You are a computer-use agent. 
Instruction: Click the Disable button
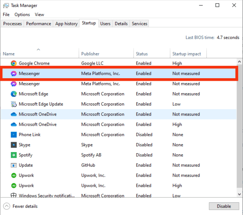(224, 206)
